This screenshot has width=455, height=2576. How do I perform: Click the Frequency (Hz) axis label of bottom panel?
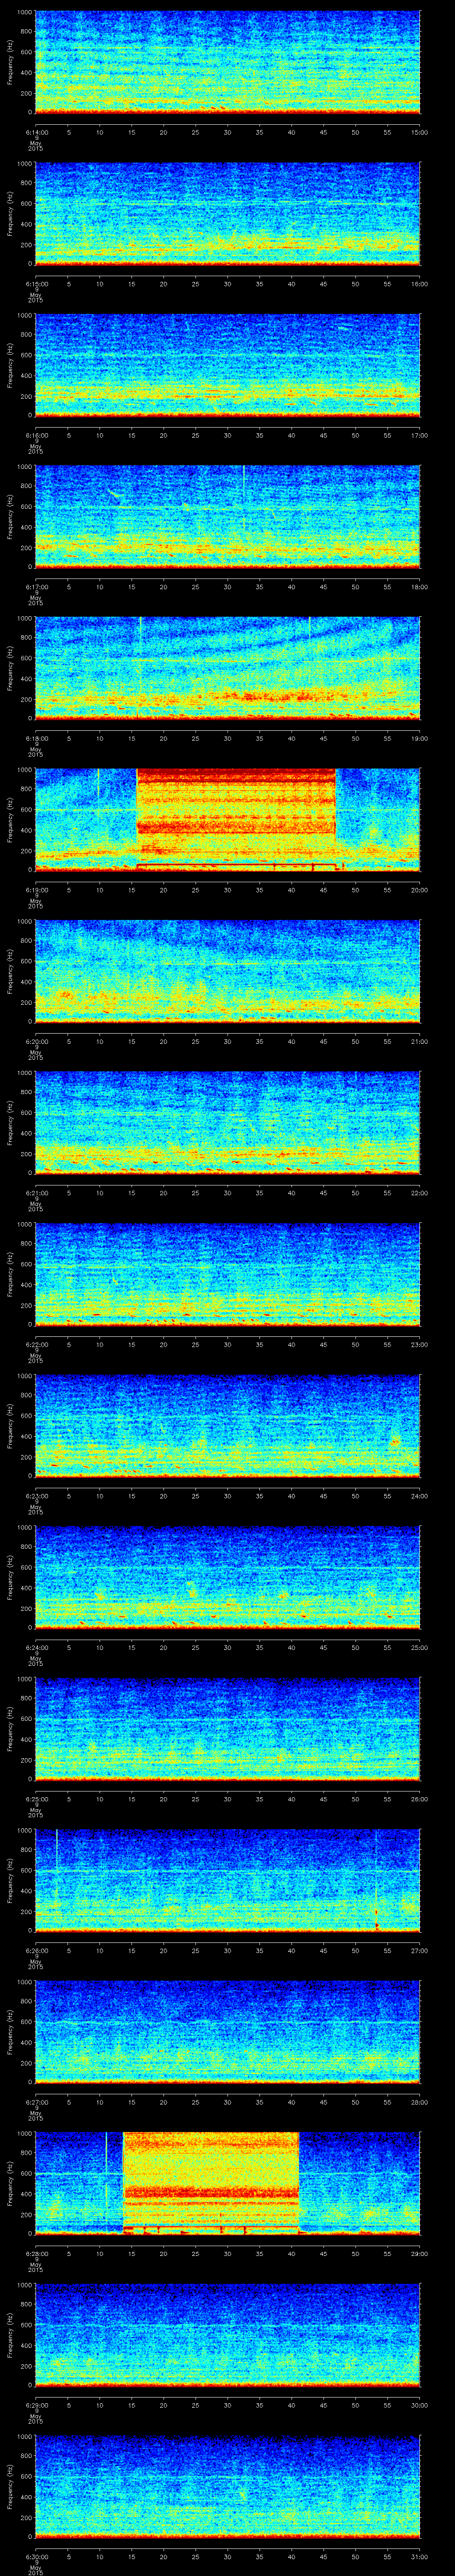tap(10, 2486)
